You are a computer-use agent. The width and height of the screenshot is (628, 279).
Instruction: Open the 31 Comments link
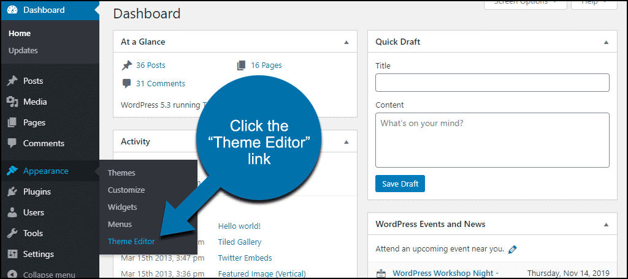pyautogui.click(x=161, y=84)
